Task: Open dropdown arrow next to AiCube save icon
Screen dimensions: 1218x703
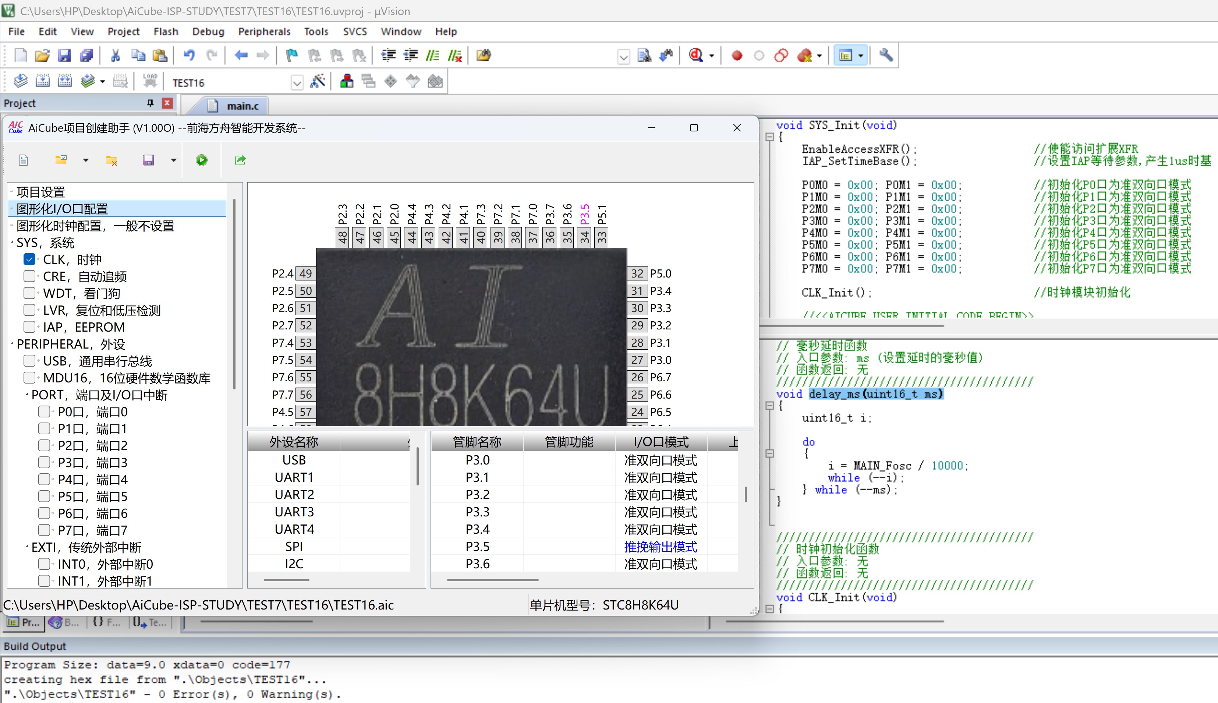Action: (x=173, y=160)
